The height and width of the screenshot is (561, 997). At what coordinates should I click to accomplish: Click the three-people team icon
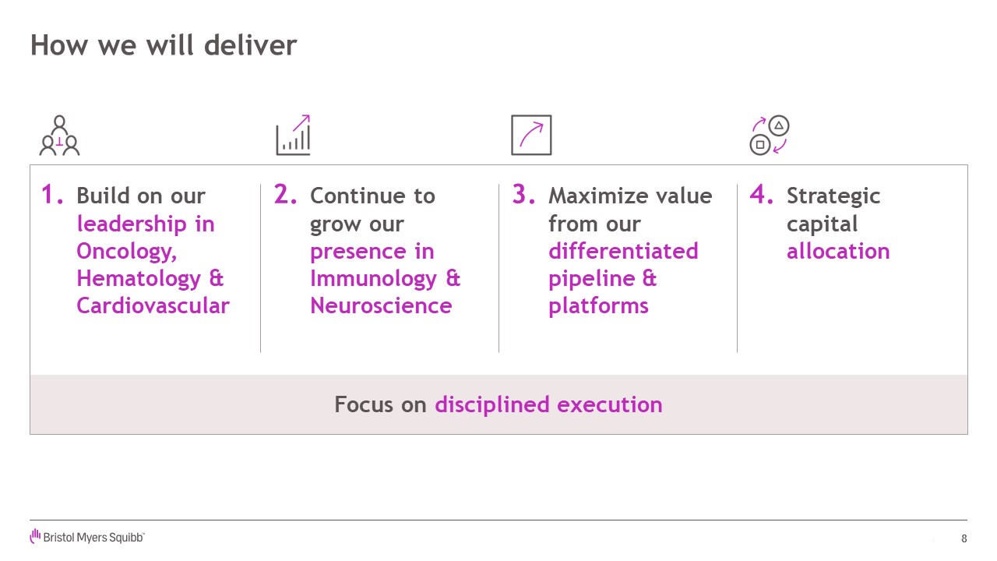click(60, 136)
